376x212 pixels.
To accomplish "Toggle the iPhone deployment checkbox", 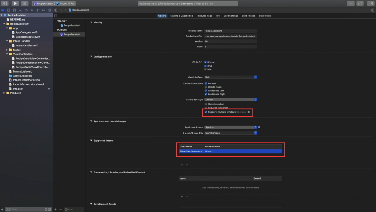I will (x=205, y=62).
